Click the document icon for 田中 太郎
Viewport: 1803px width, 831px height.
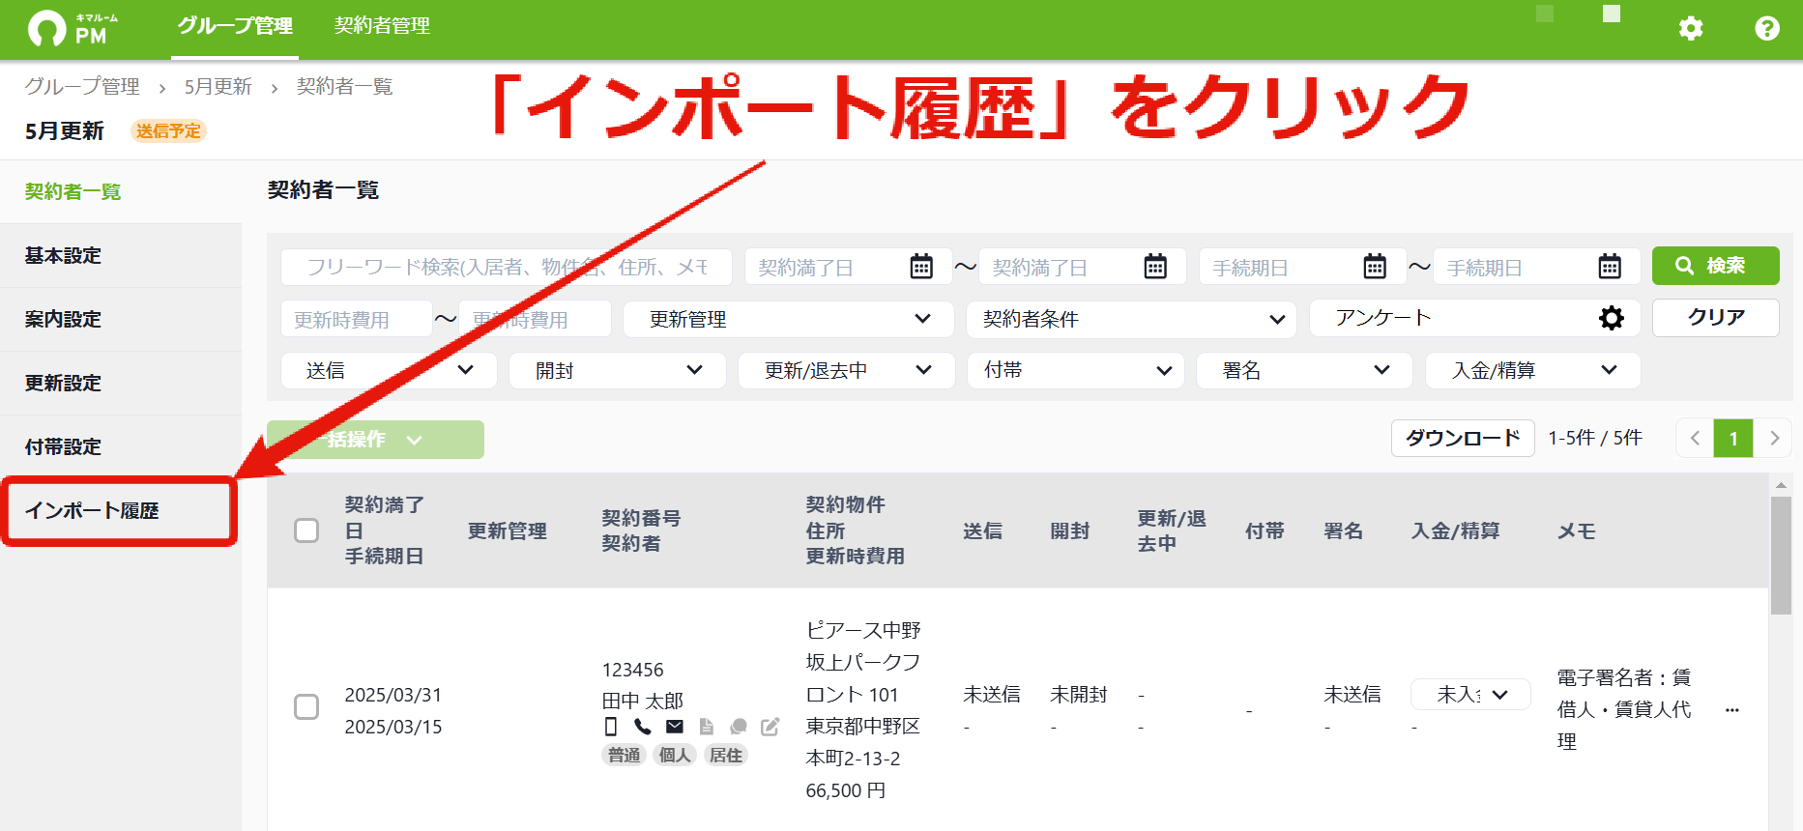coord(707,727)
